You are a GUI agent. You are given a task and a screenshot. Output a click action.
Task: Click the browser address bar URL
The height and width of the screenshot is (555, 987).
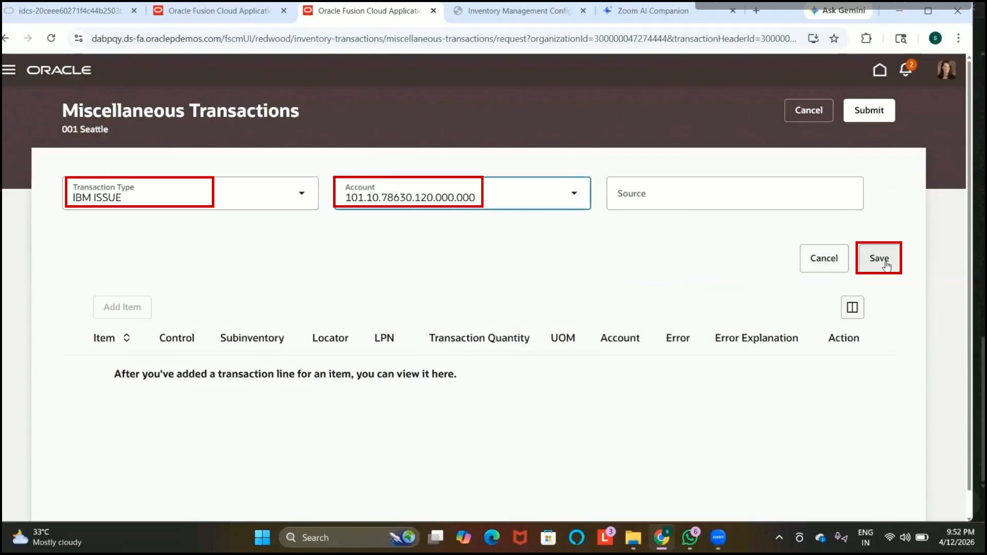[x=444, y=39]
